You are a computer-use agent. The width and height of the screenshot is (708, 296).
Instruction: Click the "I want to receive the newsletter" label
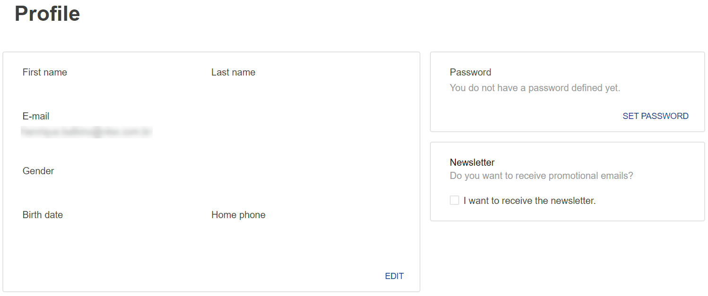pos(529,201)
